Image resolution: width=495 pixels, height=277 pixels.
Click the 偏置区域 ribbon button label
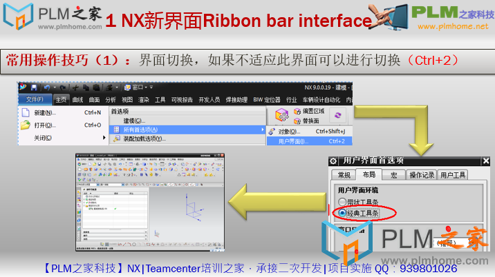313,111
